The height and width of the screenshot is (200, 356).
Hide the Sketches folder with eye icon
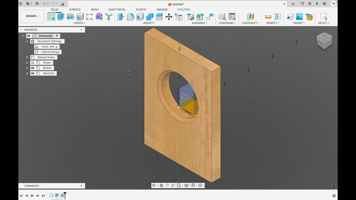[33, 73]
